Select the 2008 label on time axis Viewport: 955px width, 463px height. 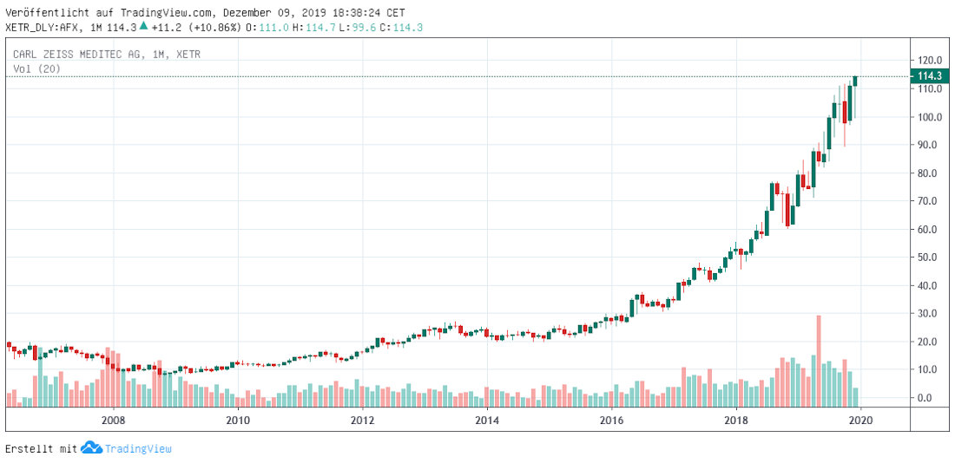[x=113, y=421]
